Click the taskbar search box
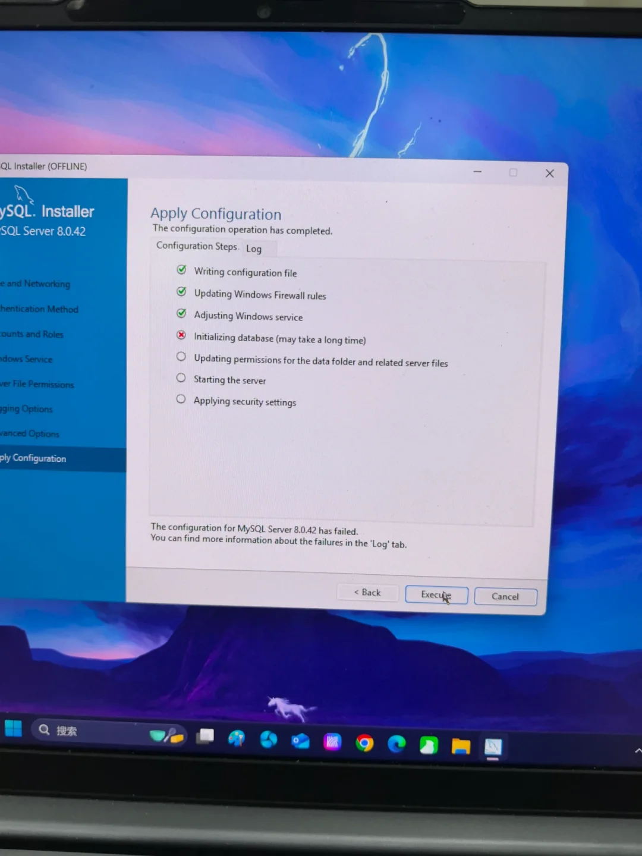Screen dimensions: 642x856 click(x=111, y=732)
